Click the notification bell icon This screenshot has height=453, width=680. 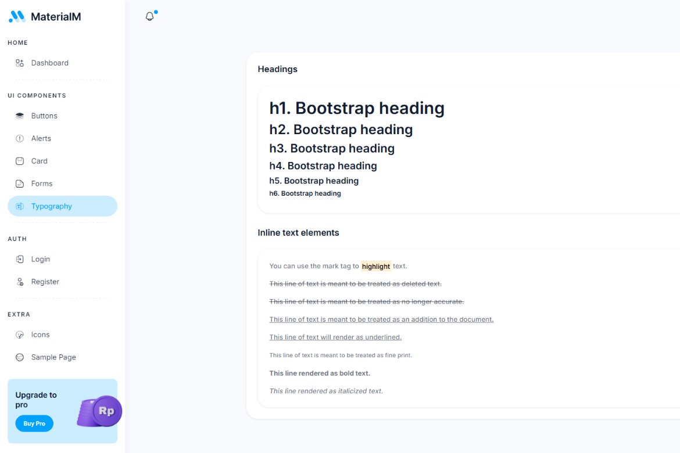click(150, 16)
